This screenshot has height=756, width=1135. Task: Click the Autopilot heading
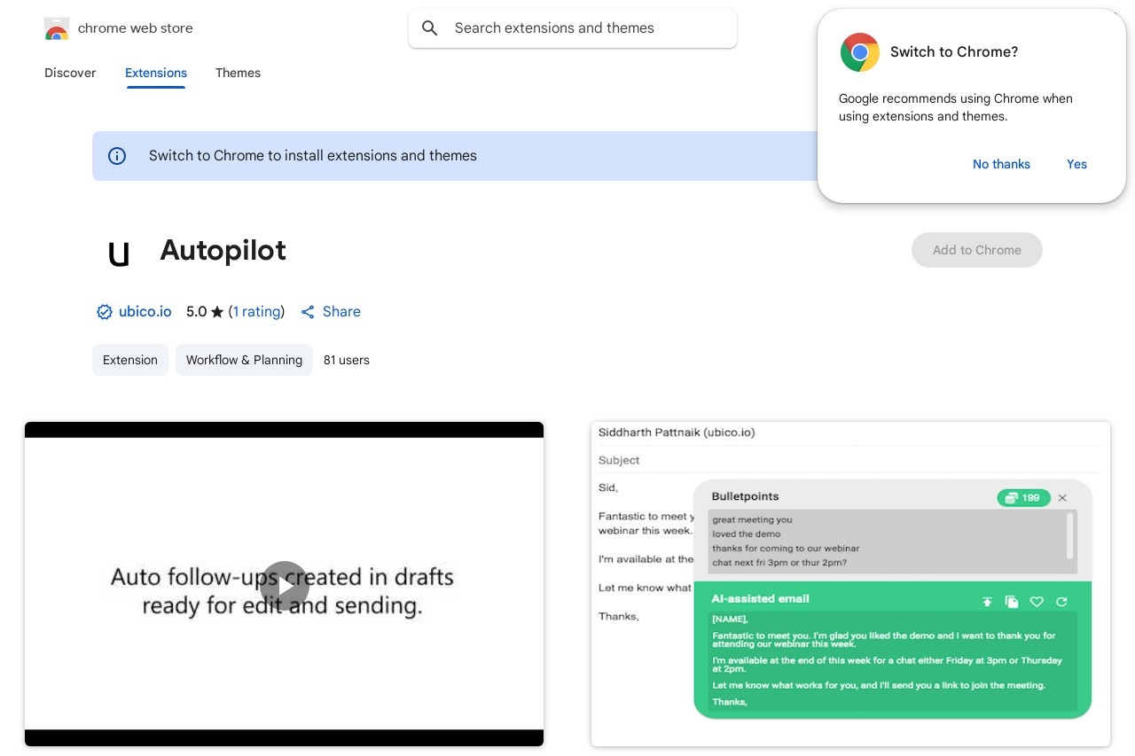pyautogui.click(x=223, y=251)
